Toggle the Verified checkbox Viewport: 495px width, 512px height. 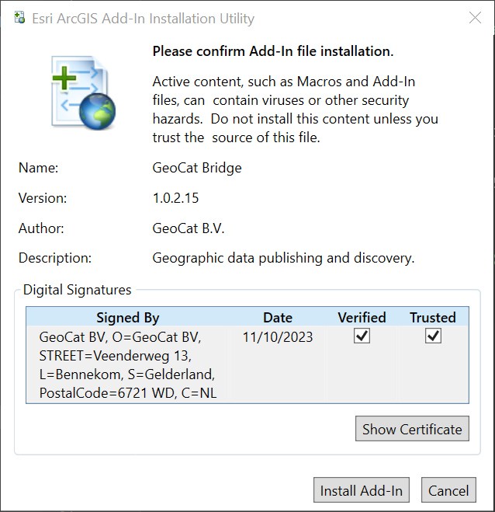click(362, 336)
